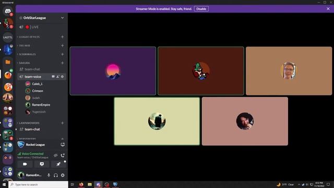Stream Rocket League using screen icon
The image size is (334, 188).
click(x=63, y=145)
